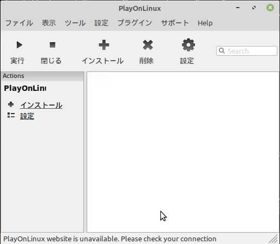Click the Run (実行) play icon

(x=19, y=45)
